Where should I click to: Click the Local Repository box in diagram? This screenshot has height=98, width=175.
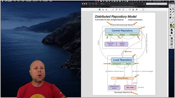coord(122,60)
